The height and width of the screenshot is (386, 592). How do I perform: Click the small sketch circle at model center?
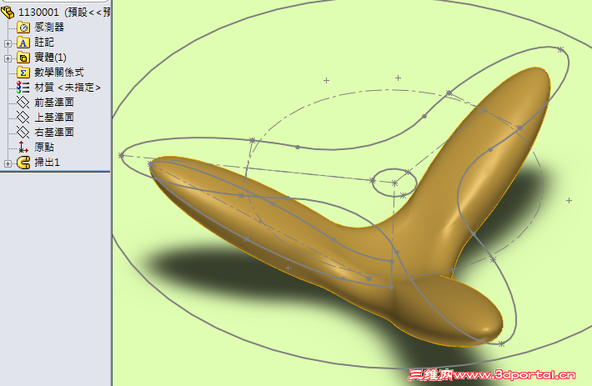tap(394, 183)
